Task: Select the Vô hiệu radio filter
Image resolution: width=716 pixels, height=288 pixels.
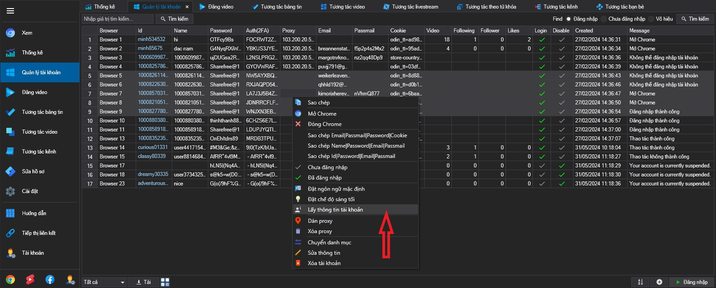Action: [651, 19]
